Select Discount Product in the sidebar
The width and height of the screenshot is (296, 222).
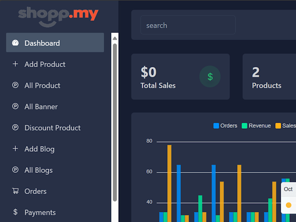point(55,128)
